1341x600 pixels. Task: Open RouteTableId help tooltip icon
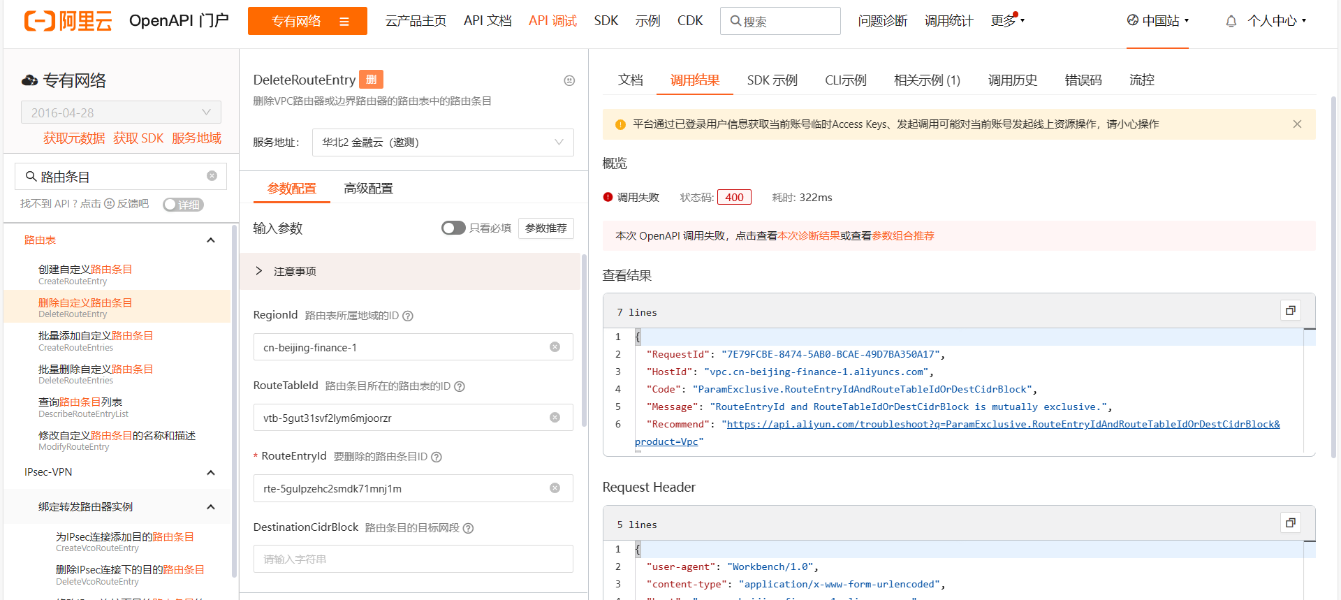(x=460, y=386)
